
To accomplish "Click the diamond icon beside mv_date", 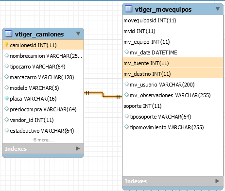I will click(126, 52).
